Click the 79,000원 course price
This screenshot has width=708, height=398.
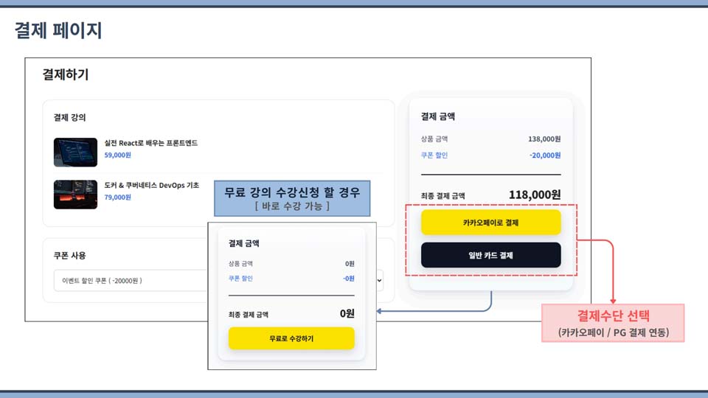(118, 198)
